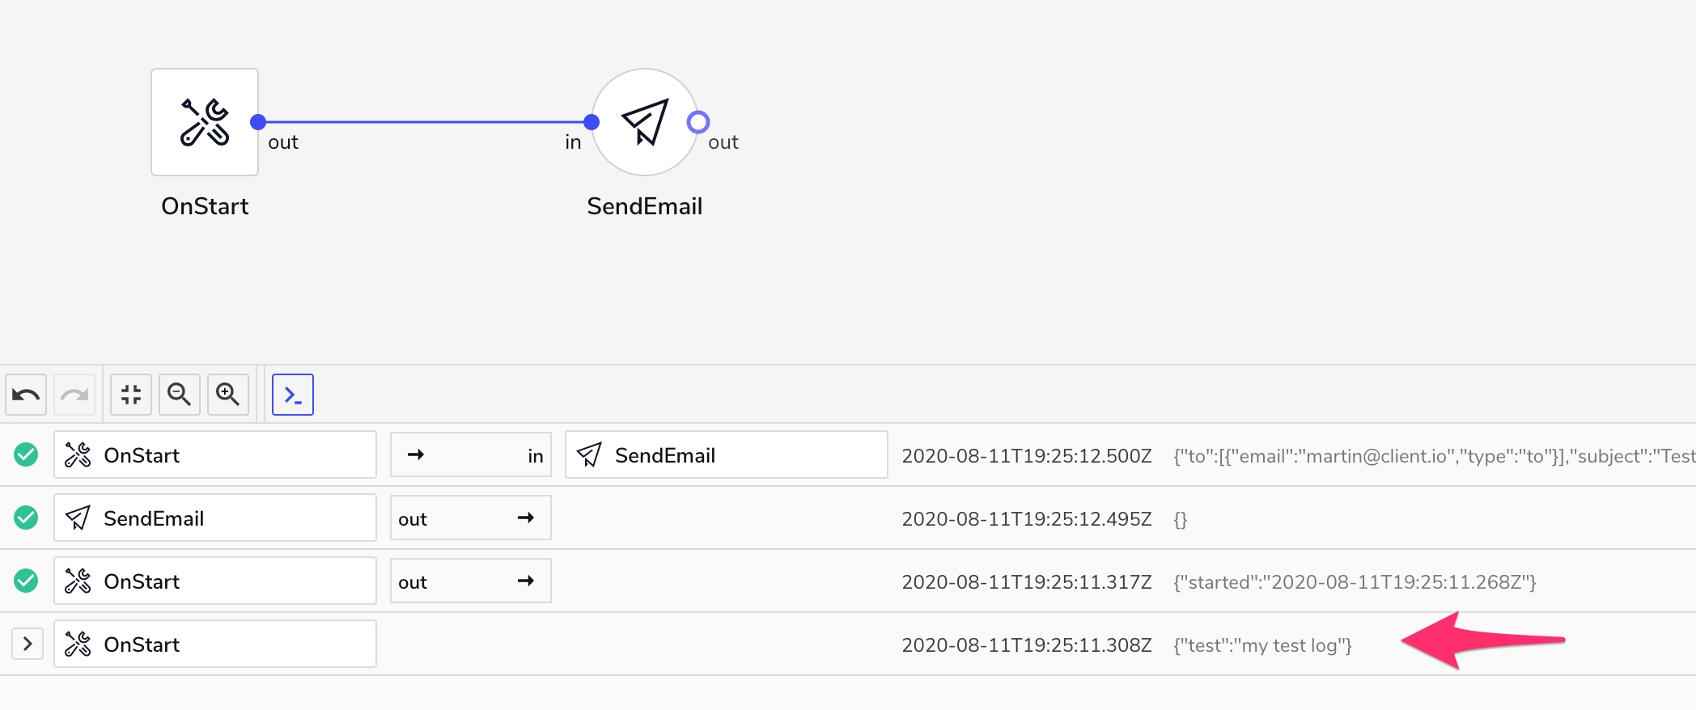Click OnStart's filled out port dot
Viewport: 1696px width, 710px height.
tap(258, 122)
